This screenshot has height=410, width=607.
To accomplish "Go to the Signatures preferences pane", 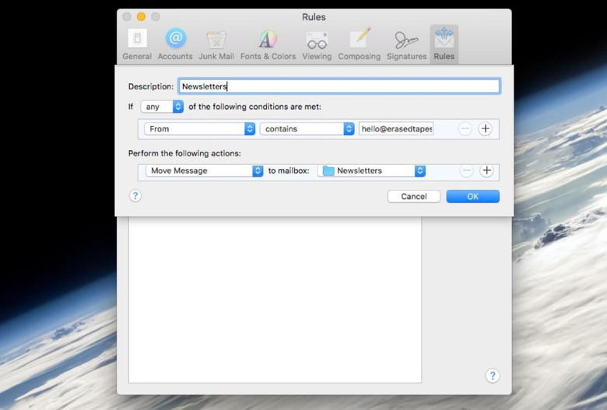I will pos(406,44).
